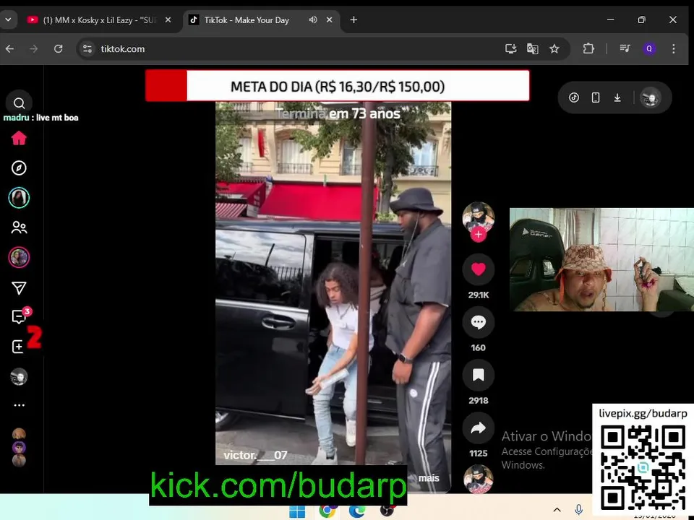Open victor.___07 username on the video
The width and height of the screenshot is (694, 520).
255,455
